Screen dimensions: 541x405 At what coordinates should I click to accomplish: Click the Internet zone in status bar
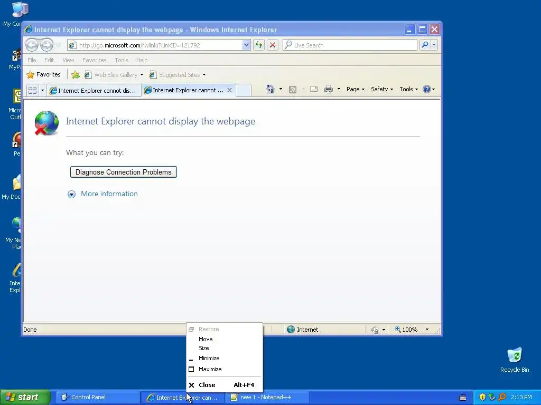pos(303,330)
